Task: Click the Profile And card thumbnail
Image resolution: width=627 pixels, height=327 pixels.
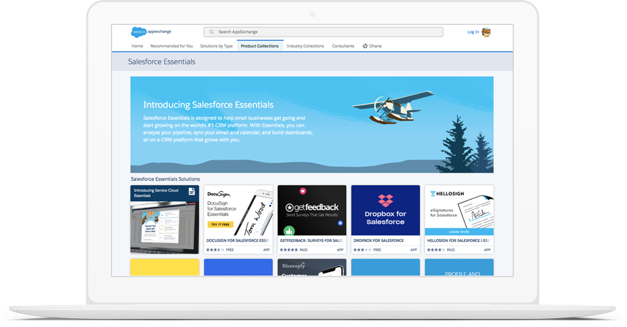Action: pos(459,267)
